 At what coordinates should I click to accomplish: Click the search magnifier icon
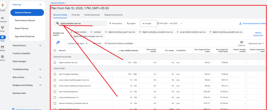[x=58, y=23]
